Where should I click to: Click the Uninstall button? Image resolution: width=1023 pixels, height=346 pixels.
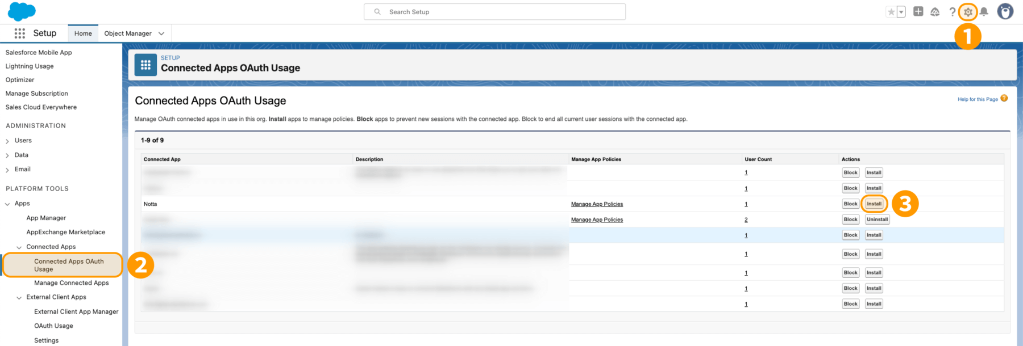tap(878, 220)
